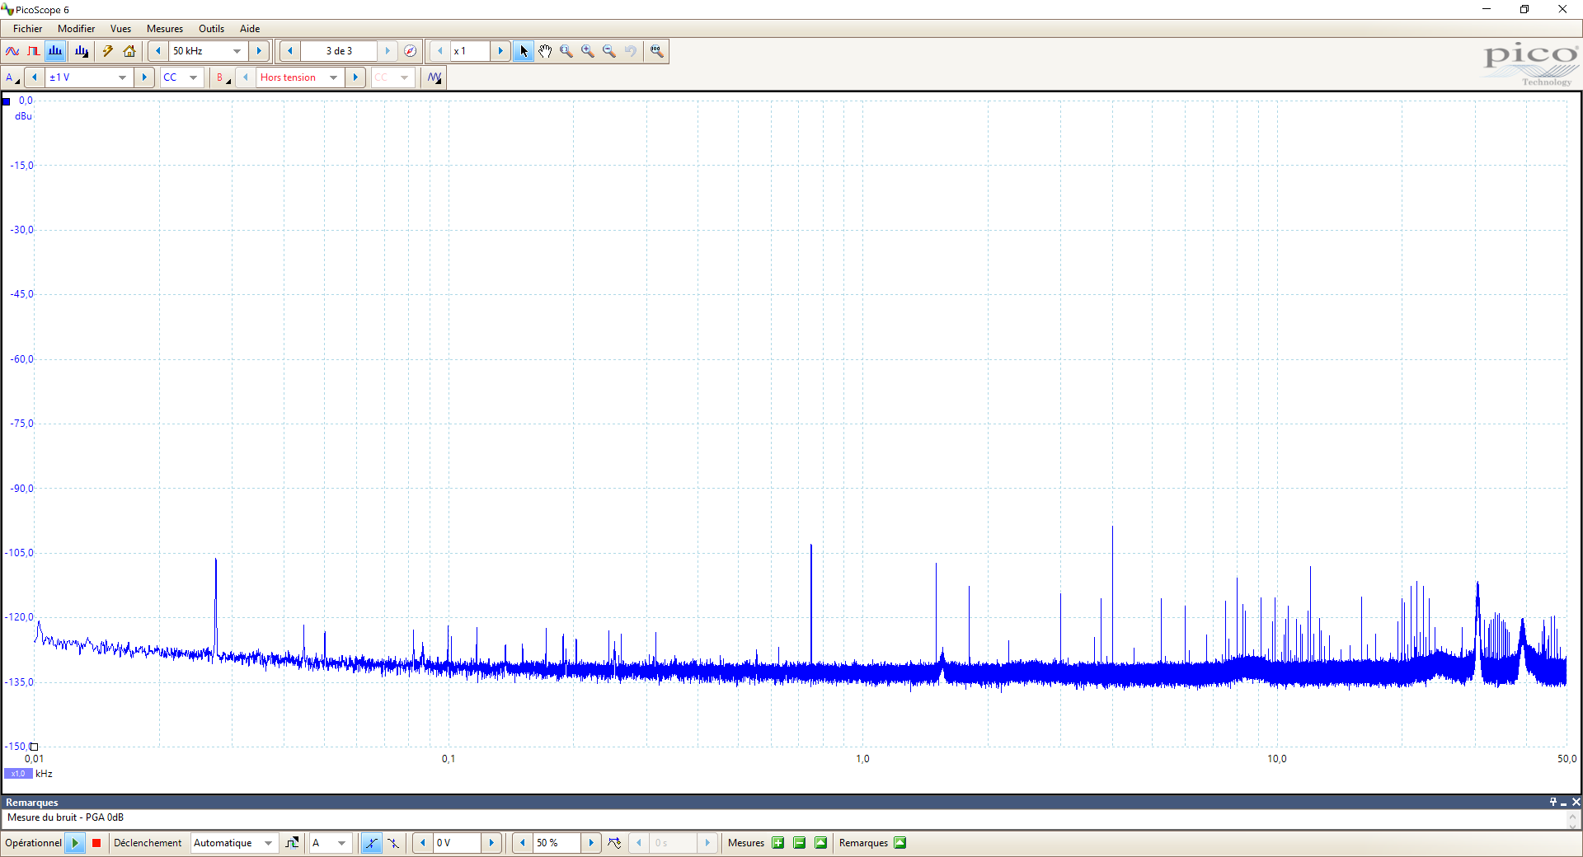
Task: Select spectrum mode icon
Action: (55, 51)
